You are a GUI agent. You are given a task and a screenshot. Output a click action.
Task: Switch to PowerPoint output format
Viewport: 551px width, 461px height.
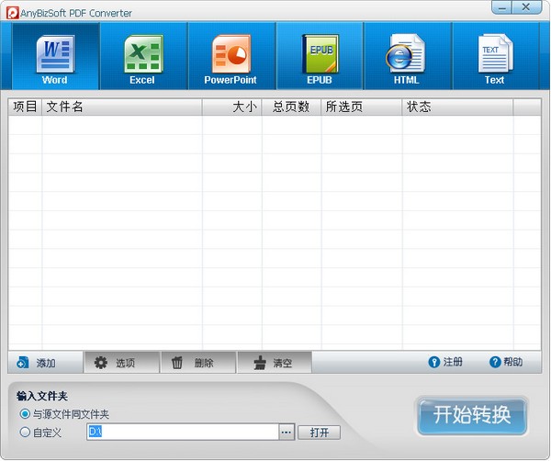pos(231,57)
